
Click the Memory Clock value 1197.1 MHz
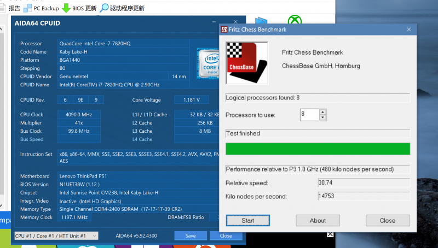click(x=74, y=217)
